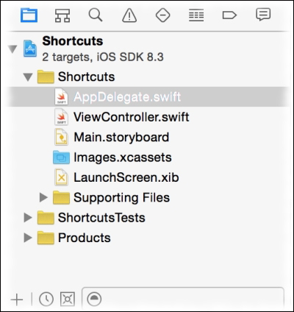Toggle the recent files clock filter
294x312 pixels.
click(x=46, y=299)
